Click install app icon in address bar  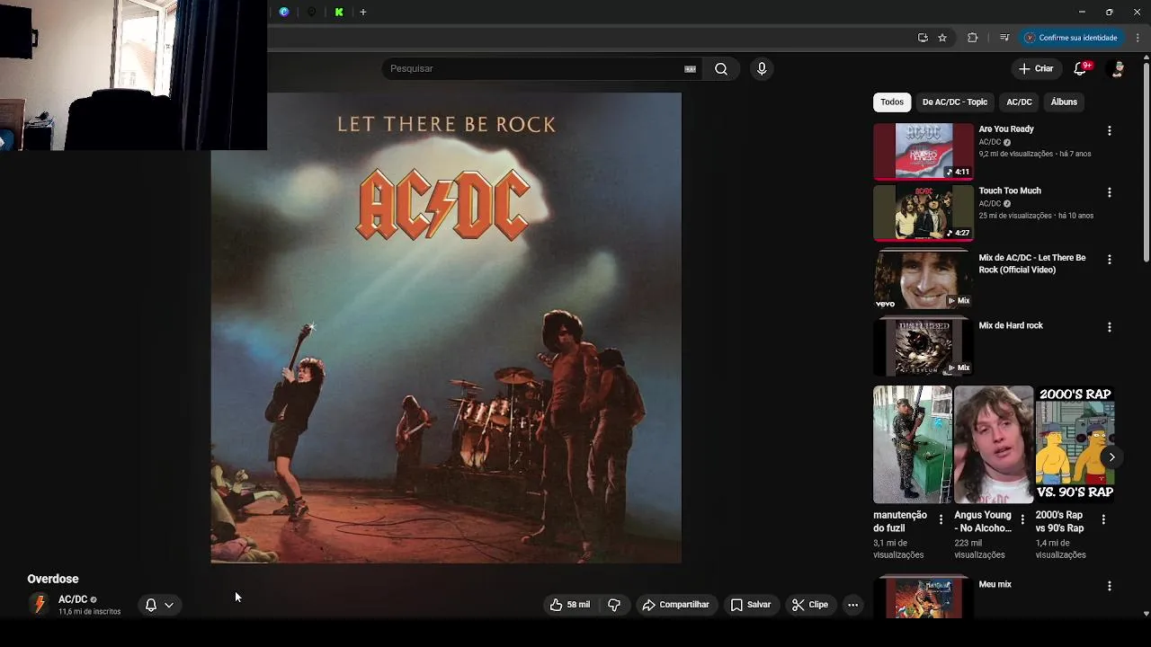(923, 38)
